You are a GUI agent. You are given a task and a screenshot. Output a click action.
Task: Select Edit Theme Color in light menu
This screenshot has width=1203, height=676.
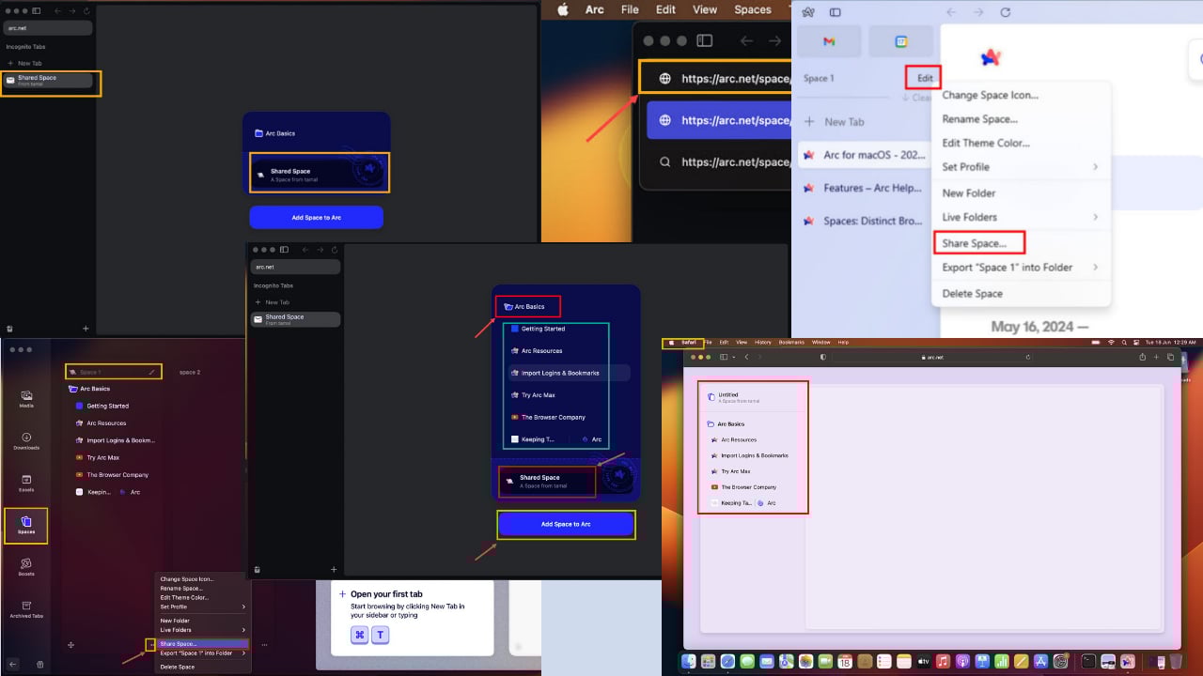tap(986, 143)
